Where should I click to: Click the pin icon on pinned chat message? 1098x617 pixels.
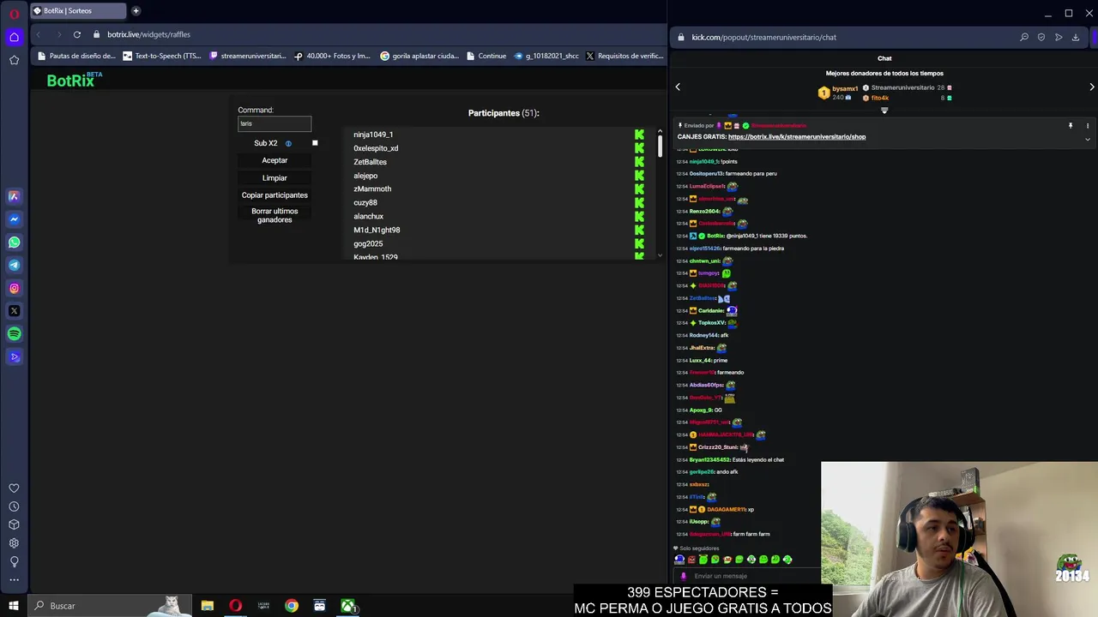point(1071,126)
